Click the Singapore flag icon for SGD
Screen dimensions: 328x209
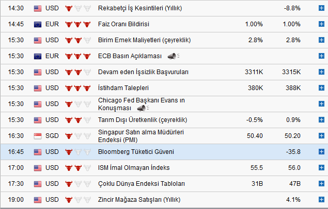[38, 136]
